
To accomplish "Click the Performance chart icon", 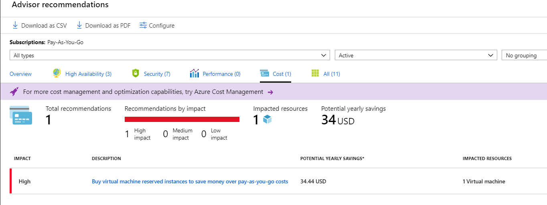I will coord(194,73).
